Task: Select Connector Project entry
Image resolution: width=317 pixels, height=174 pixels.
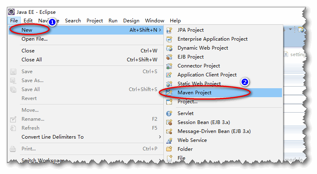Action: (x=224, y=66)
